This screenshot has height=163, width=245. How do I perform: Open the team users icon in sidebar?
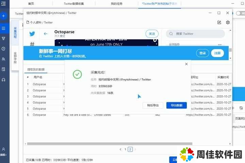pyautogui.click(x=3, y=59)
